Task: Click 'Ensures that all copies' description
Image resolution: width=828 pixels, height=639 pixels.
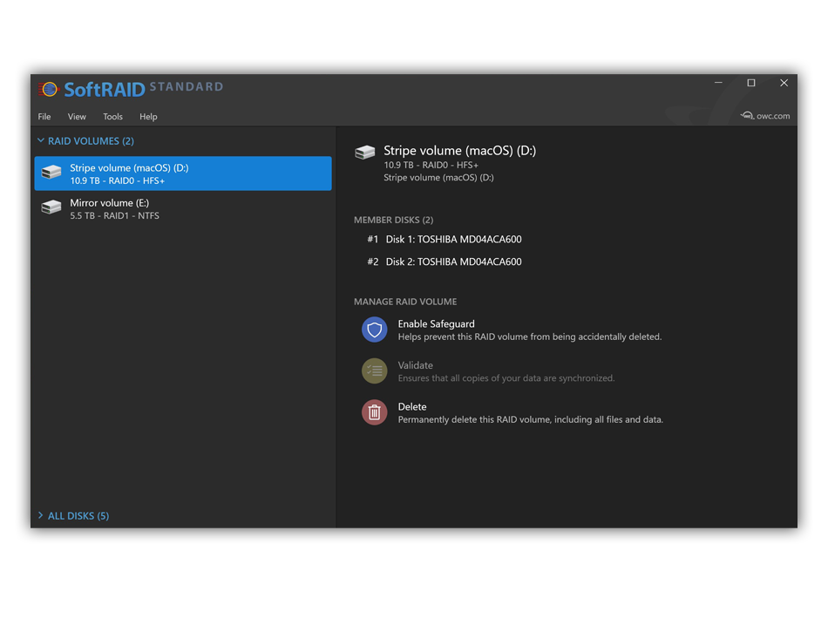Action: (x=506, y=378)
